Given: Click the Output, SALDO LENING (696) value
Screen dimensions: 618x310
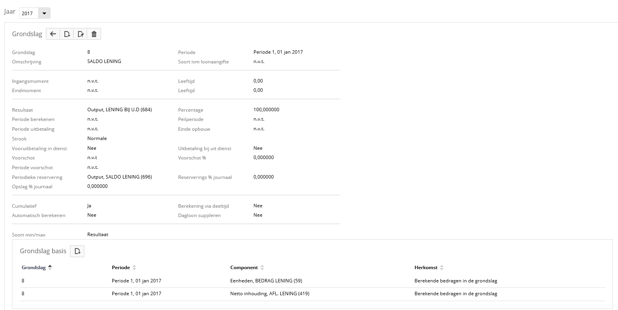Looking at the screenshot, I should [119, 177].
